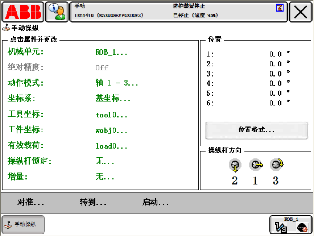Click the 动作模式 label
Image resolution: width=314 pixels, height=237 pixels.
click(26, 83)
